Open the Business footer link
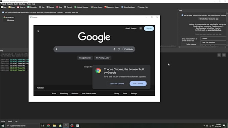This screenshot has height=128, width=228. click(75, 94)
